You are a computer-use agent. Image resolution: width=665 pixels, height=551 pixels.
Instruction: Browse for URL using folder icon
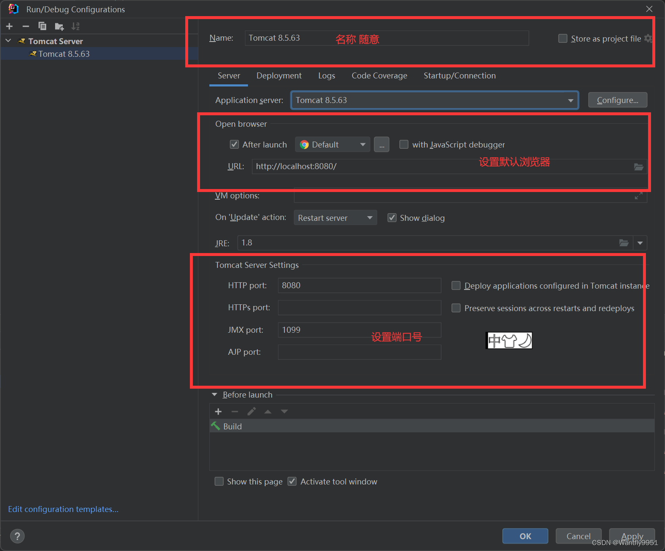[639, 167]
